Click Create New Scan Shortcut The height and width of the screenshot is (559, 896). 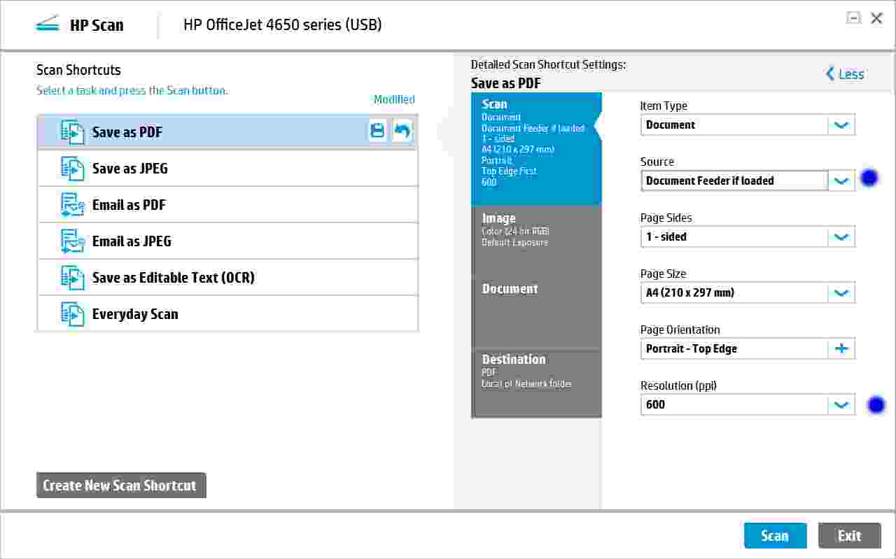120,485
